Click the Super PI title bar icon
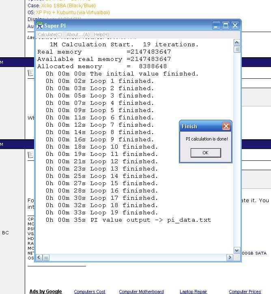Screen dimensions: 271x294 pyautogui.click(x=40, y=26)
